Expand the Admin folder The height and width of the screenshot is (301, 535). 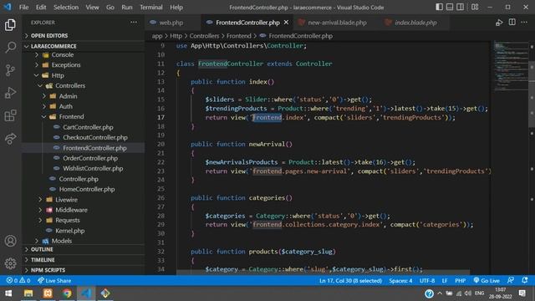tap(68, 96)
